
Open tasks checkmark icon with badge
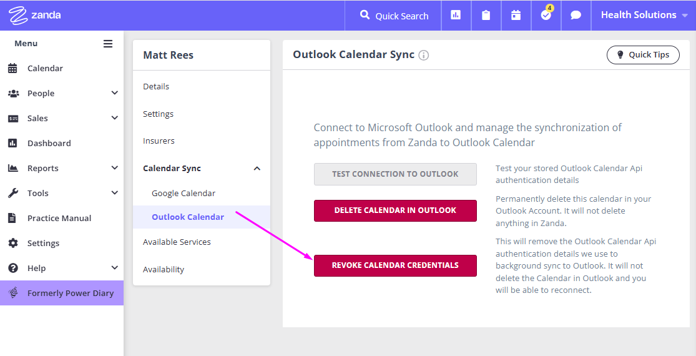[546, 15]
